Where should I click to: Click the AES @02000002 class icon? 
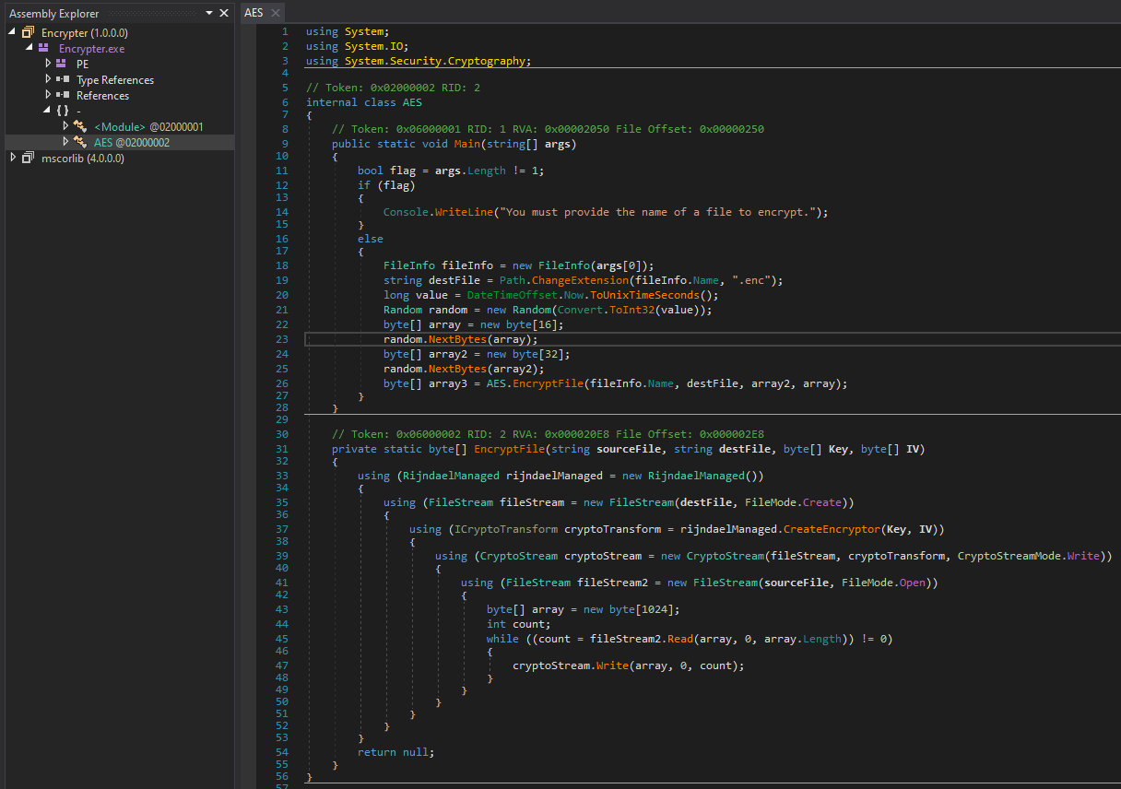pyautogui.click(x=80, y=142)
